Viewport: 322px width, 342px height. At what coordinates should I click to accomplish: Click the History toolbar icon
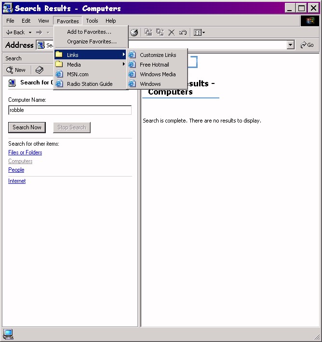pyautogui.click(x=134, y=32)
